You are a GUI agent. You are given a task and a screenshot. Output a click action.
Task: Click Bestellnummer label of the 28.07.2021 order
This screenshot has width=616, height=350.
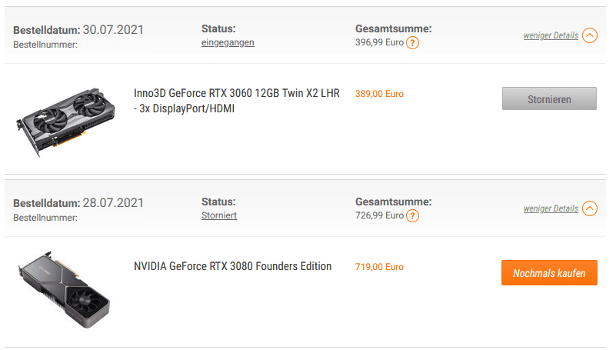[45, 218]
